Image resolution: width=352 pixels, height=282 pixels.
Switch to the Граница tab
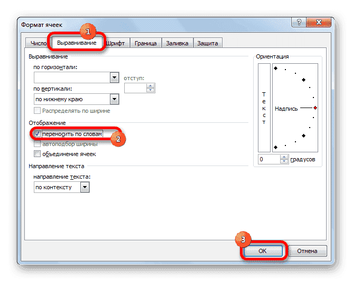click(145, 43)
